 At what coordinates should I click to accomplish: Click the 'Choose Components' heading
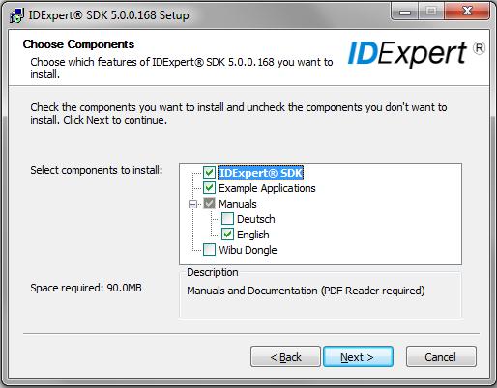78,44
